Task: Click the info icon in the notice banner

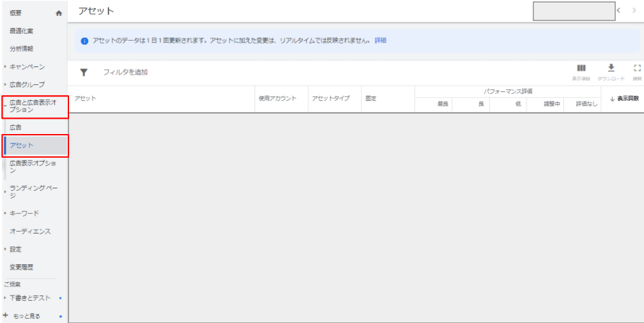Action: click(x=84, y=41)
